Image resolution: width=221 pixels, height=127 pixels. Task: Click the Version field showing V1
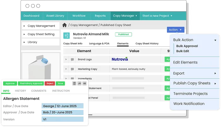63,119
